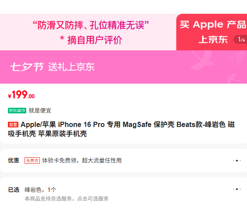
Task: Click the 1/4 image counter indicator
Action: 241,39
